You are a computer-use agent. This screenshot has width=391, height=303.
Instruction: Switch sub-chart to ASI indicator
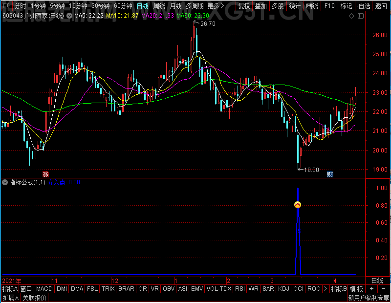(x=182, y=289)
